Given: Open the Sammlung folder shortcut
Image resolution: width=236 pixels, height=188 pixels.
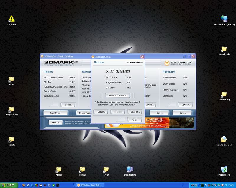Looking at the screenshot, I should click(224, 96).
